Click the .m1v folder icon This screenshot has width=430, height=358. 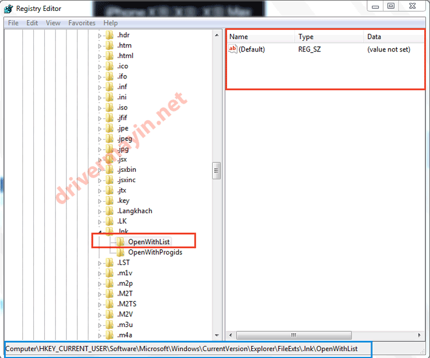coord(110,273)
